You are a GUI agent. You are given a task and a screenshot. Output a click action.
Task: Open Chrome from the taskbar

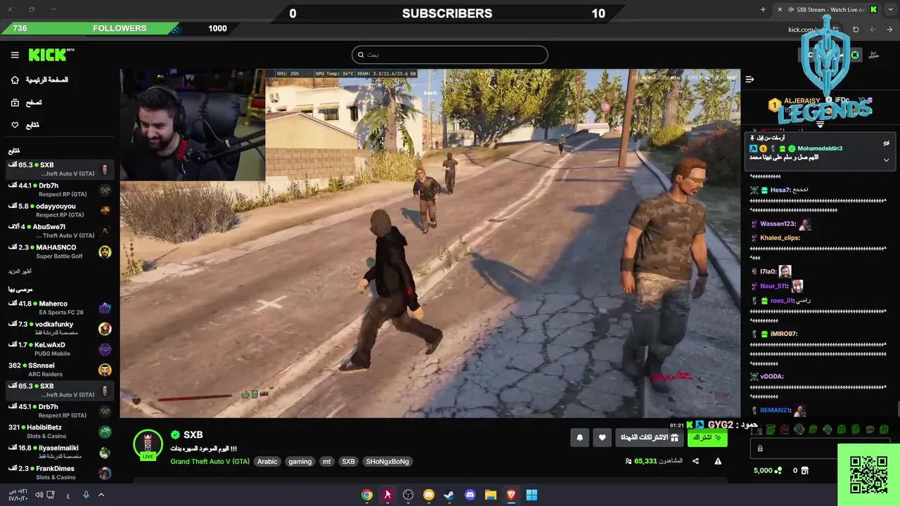367,495
